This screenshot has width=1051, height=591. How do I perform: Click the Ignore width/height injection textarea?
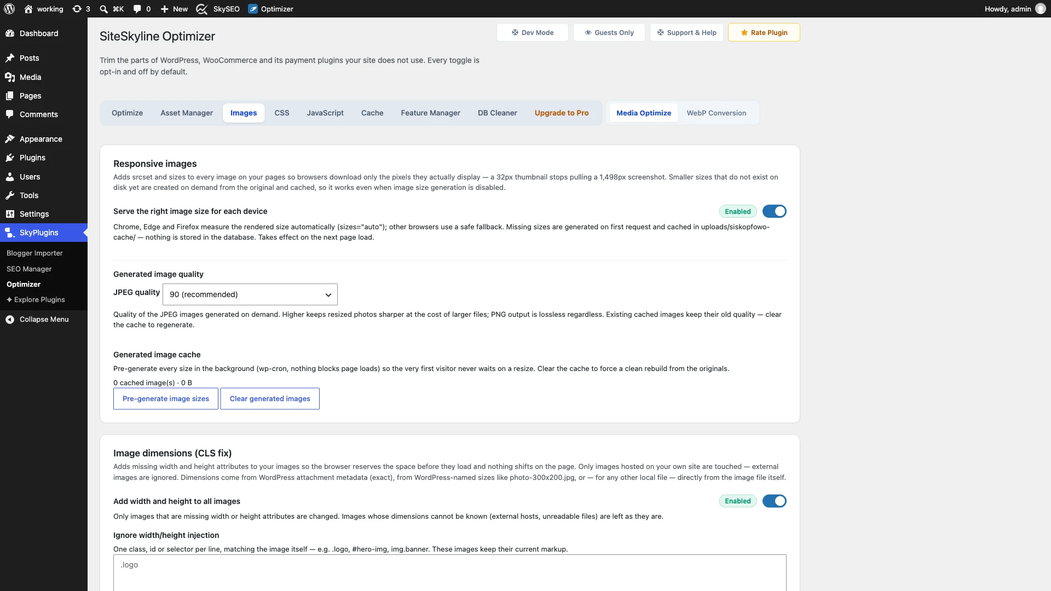tap(450, 572)
